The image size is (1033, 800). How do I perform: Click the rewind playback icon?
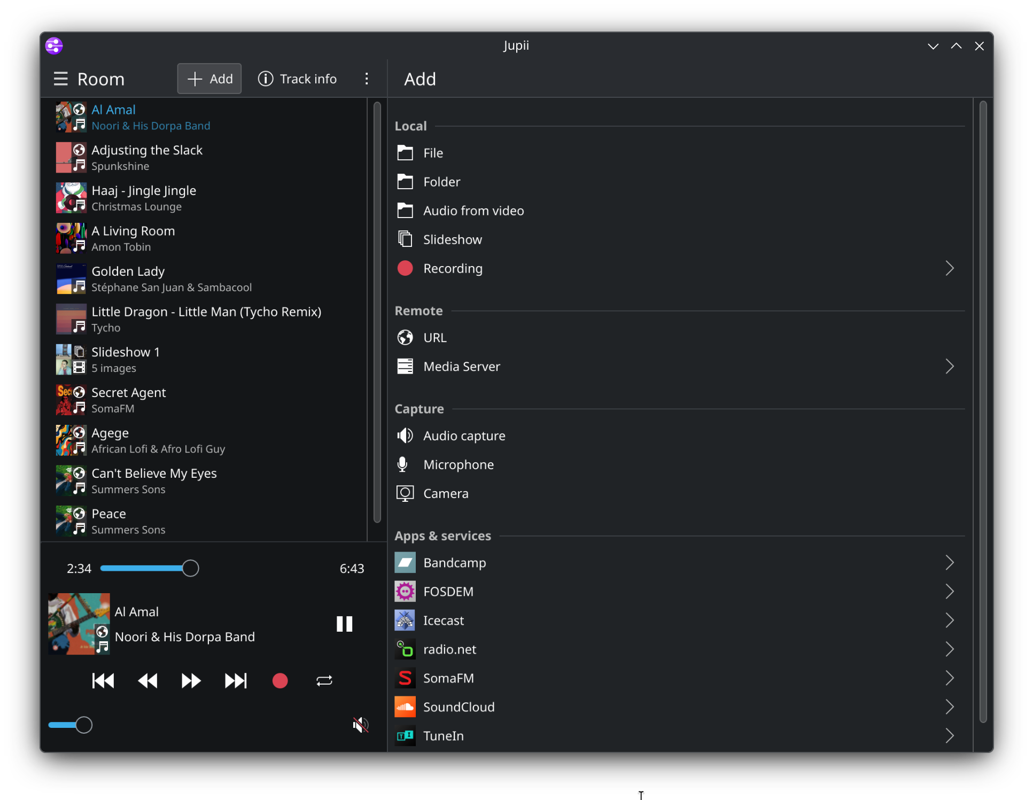[x=147, y=680]
